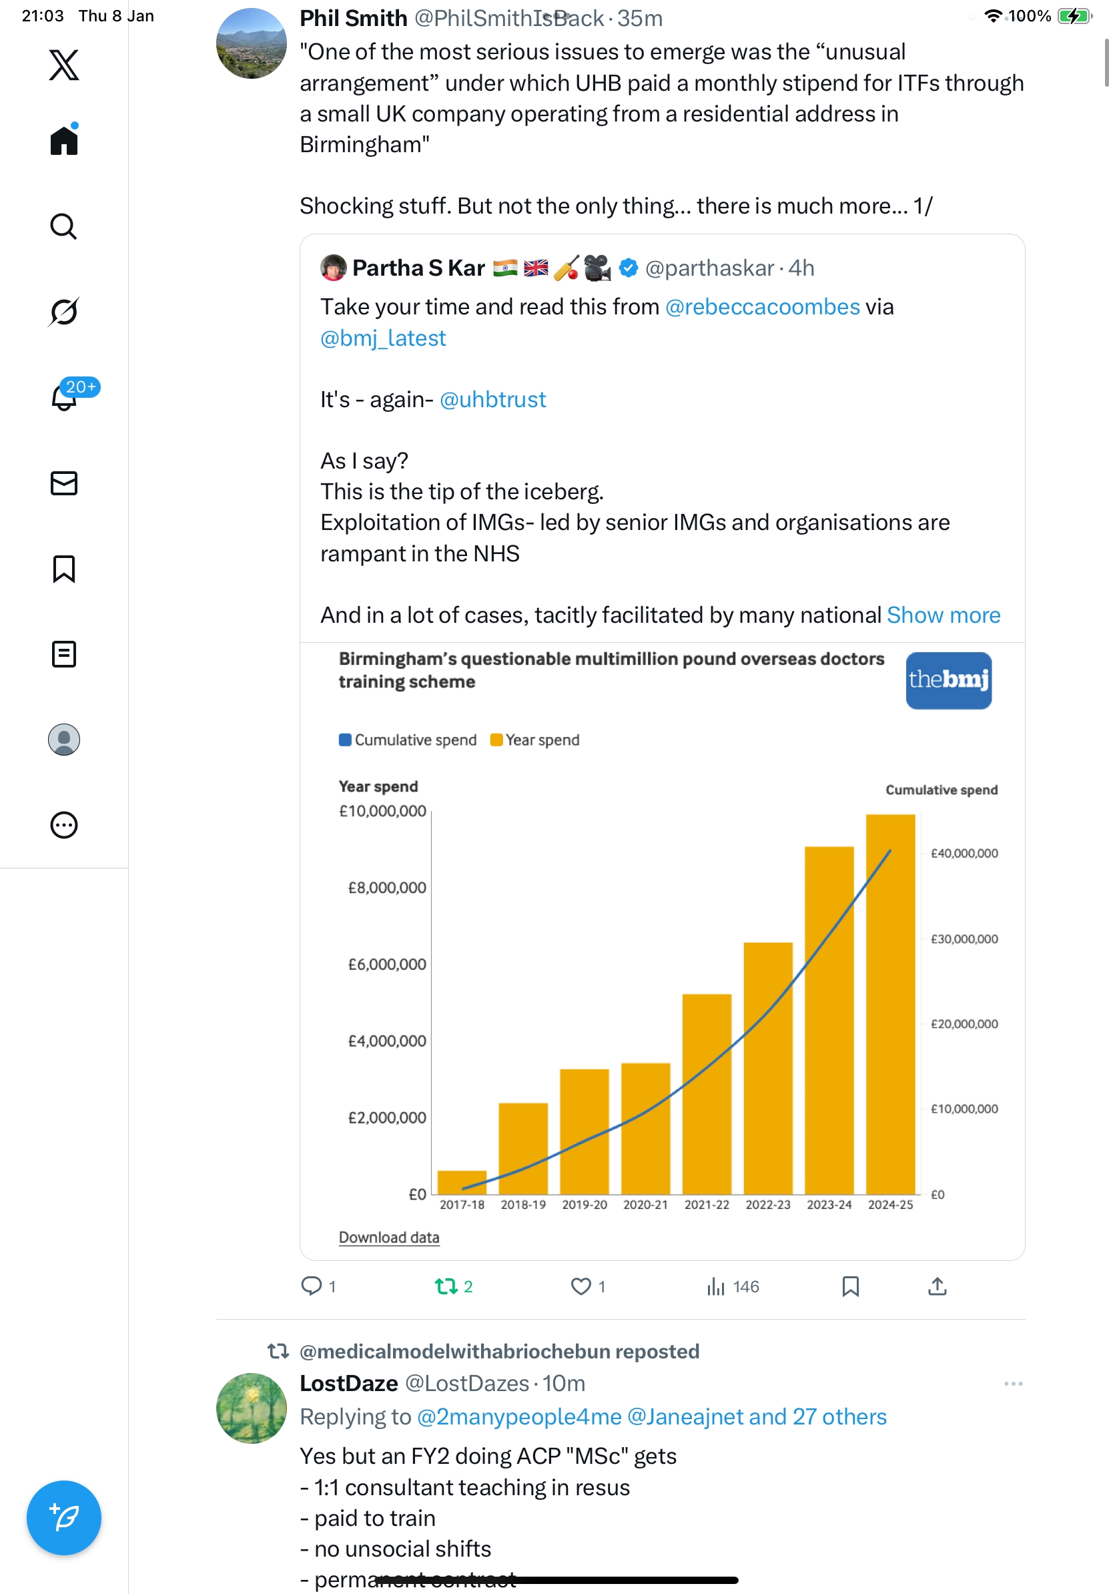Toggle Cumulative spend legend swatch
The height and width of the screenshot is (1594, 1113).
[x=345, y=740]
